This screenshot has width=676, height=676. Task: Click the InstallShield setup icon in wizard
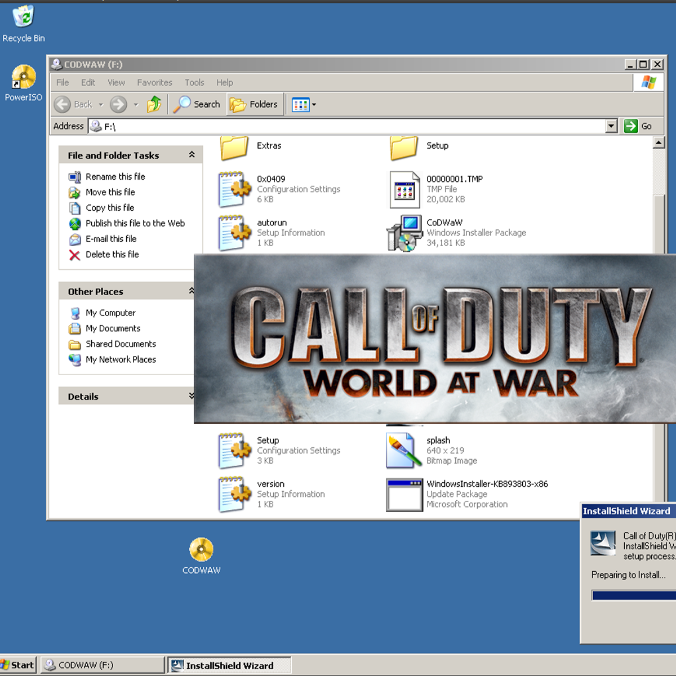click(x=603, y=543)
